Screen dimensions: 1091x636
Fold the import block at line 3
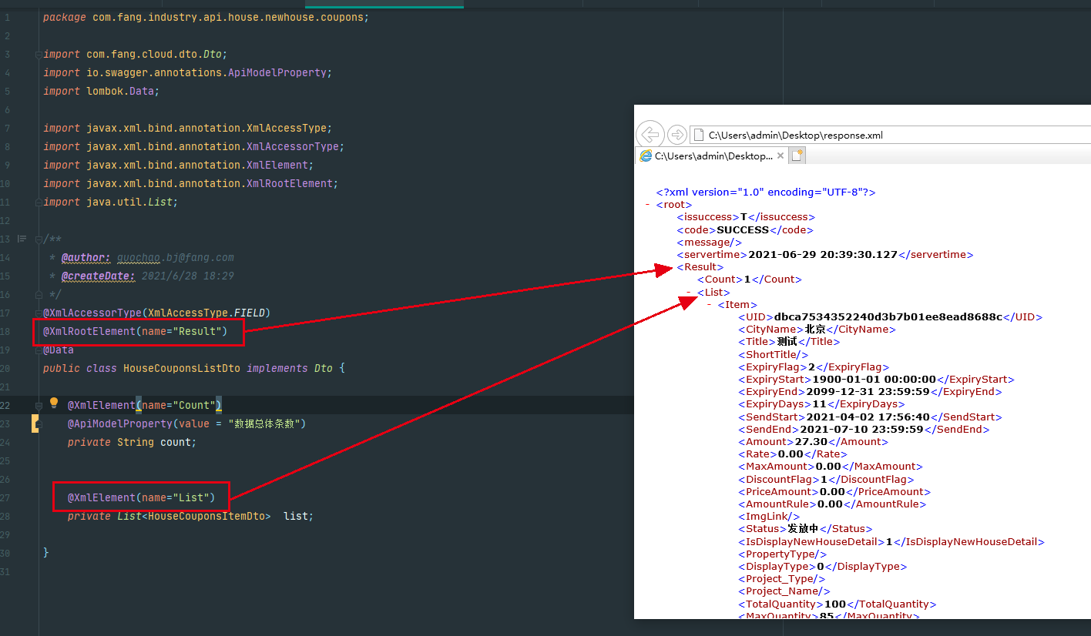pyautogui.click(x=39, y=55)
